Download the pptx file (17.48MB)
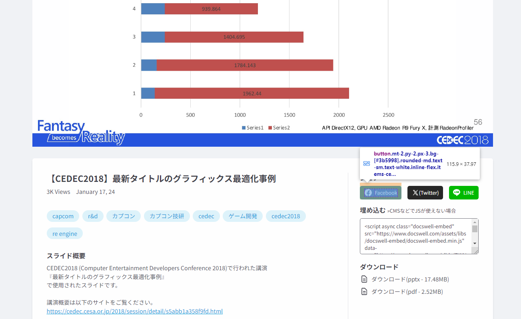This screenshot has height=319, width=521. click(410, 279)
